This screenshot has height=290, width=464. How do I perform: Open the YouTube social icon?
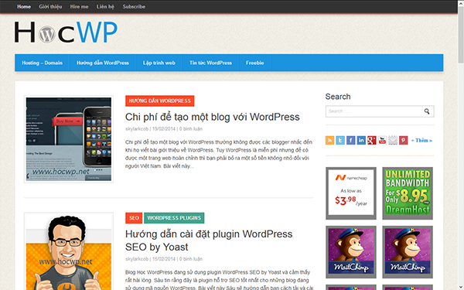[x=382, y=140]
